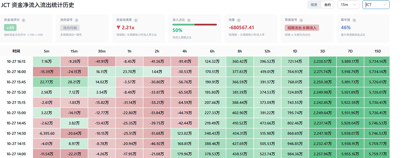
Task: Click the 5,889.17万 cell
Action: (x=350, y=61)
